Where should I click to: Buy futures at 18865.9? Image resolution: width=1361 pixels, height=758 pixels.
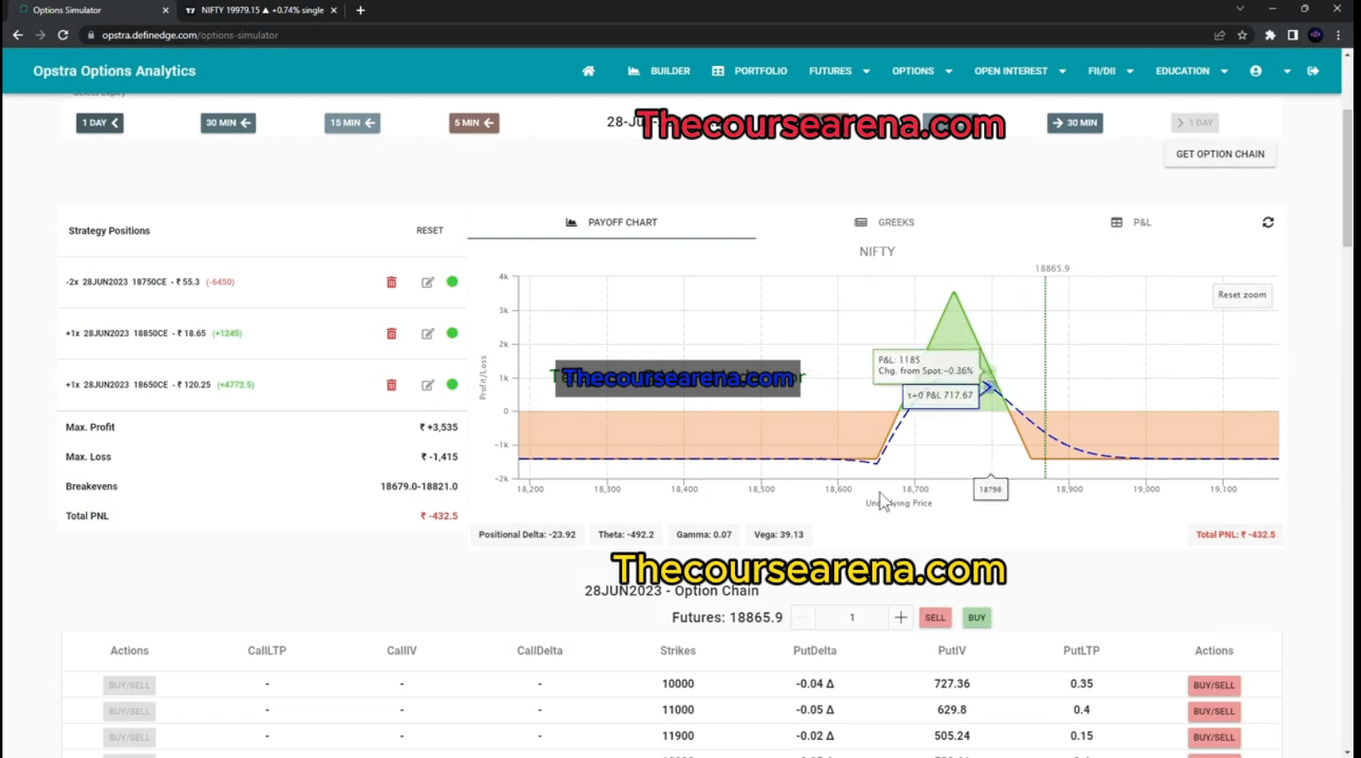point(976,617)
